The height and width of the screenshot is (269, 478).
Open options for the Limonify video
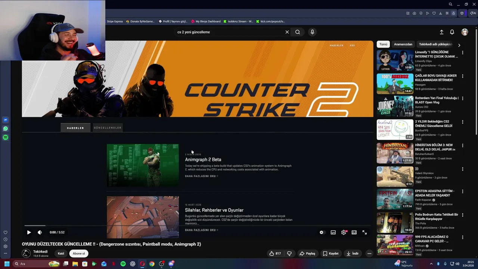(463, 53)
